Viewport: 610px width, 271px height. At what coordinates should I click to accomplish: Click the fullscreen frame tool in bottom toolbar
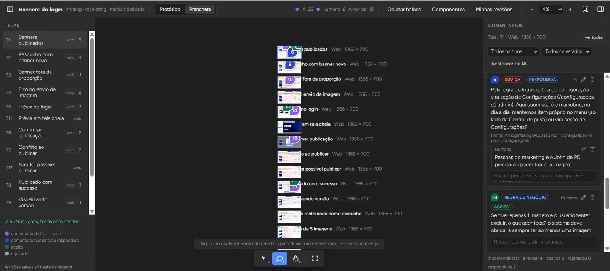click(315, 258)
